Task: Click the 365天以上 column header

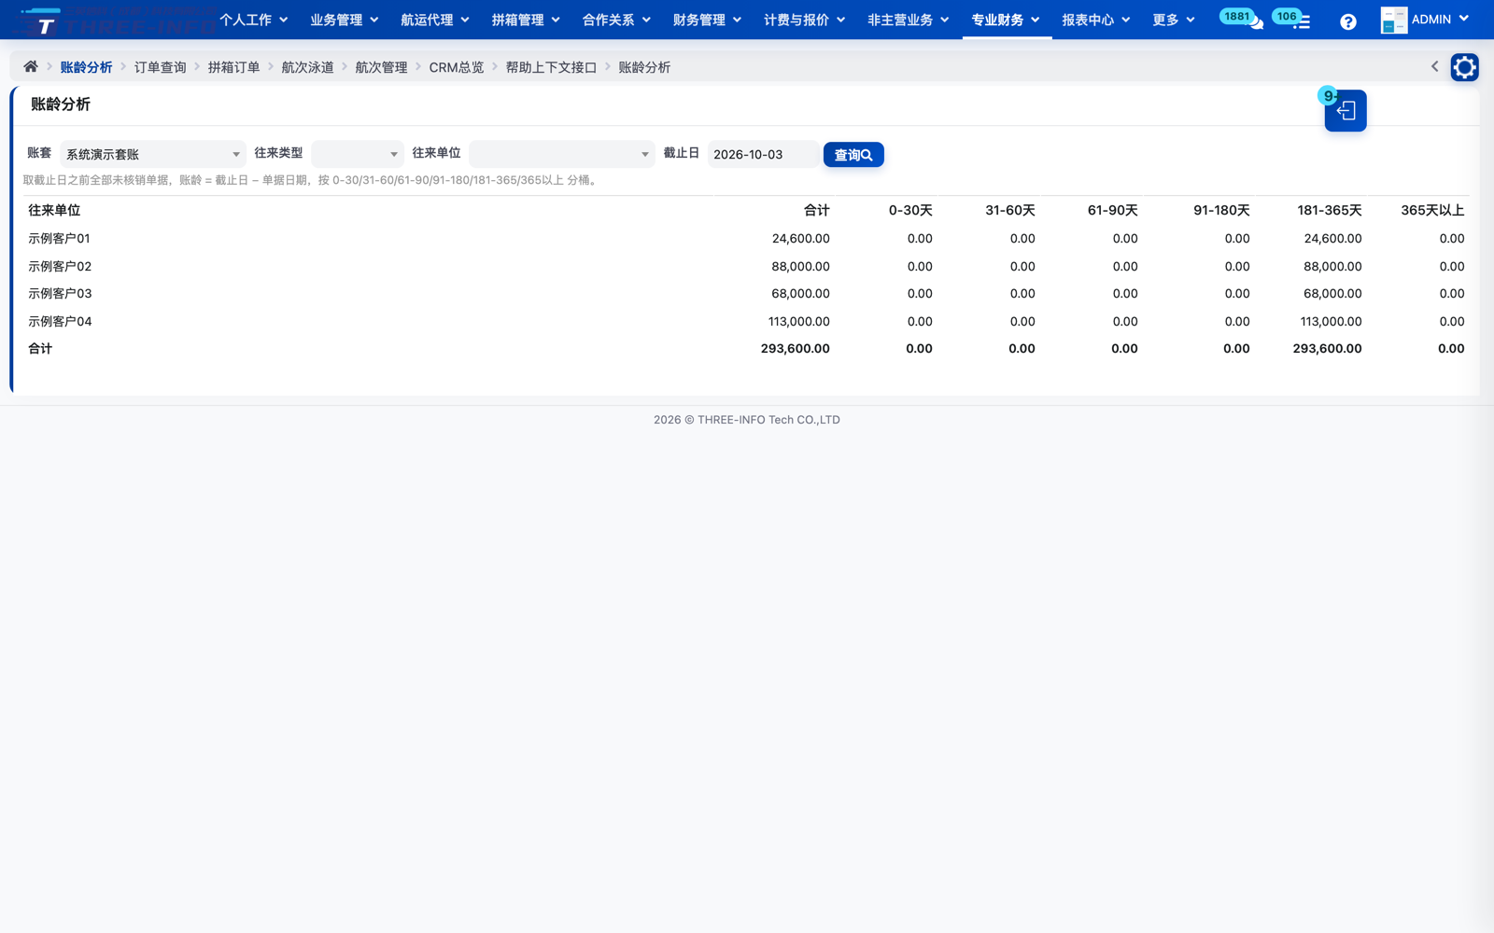Action: coord(1432,210)
